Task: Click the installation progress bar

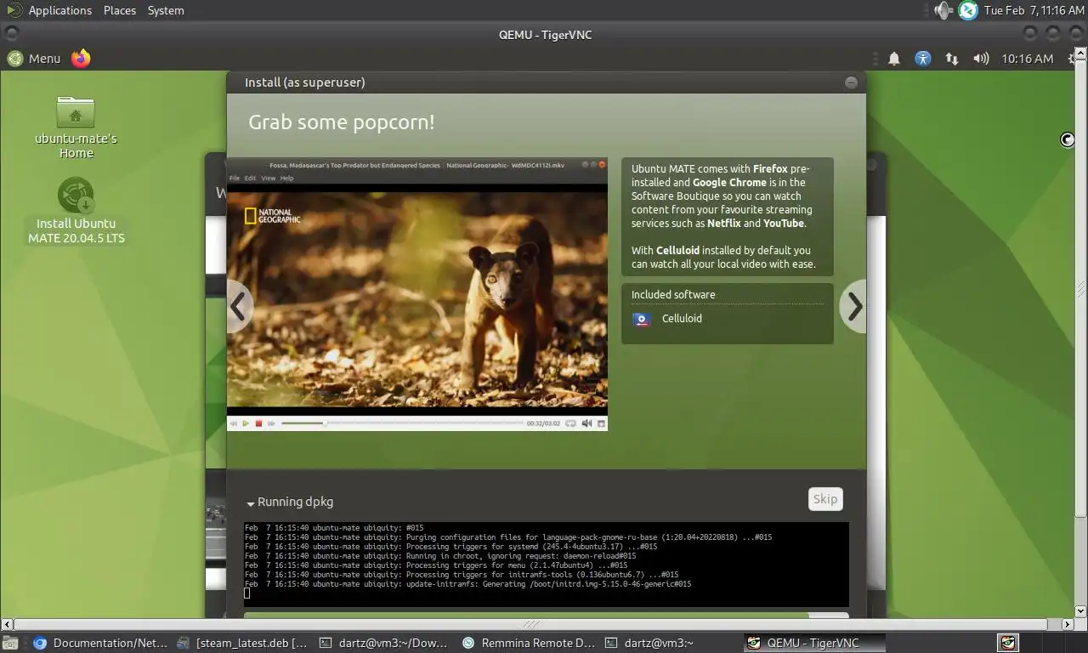Action: pyautogui.click(x=546, y=615)
